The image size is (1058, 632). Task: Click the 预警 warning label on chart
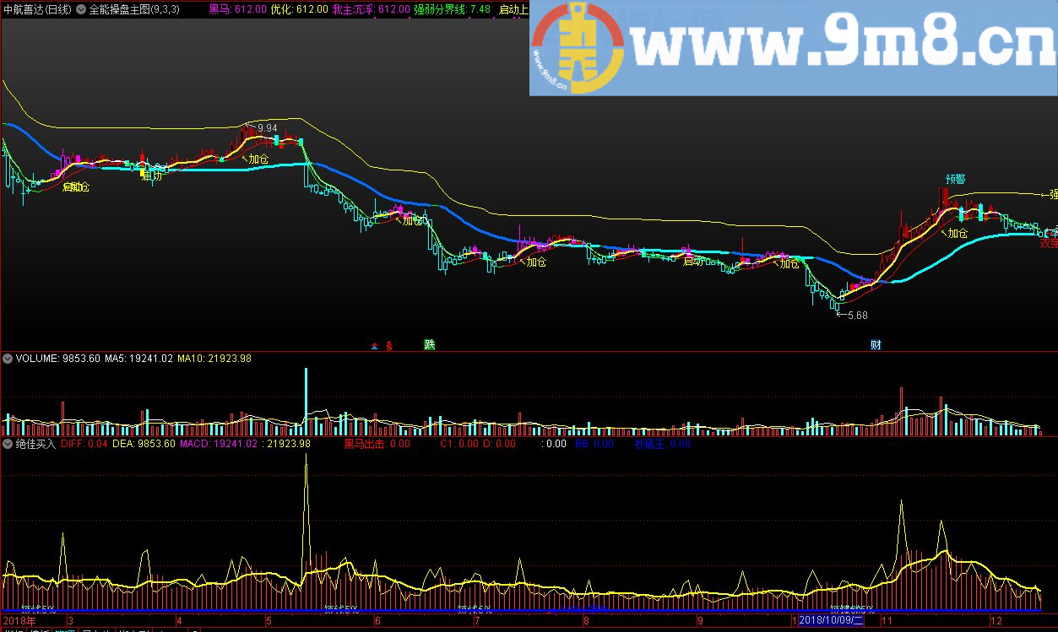[x=955, y=179]
